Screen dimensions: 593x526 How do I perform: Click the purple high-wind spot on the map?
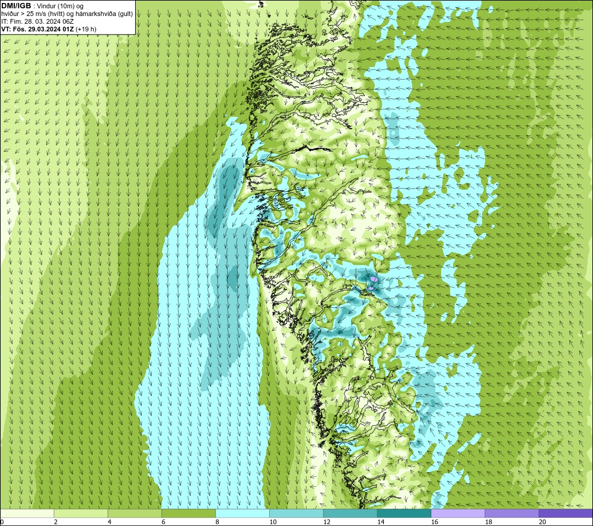coord(374,279)
